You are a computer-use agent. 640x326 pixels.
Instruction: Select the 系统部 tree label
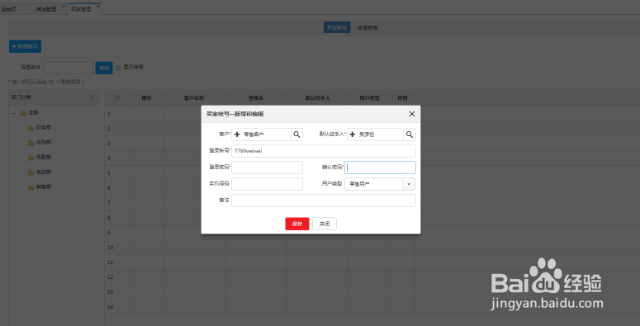(x=44, y=172)
